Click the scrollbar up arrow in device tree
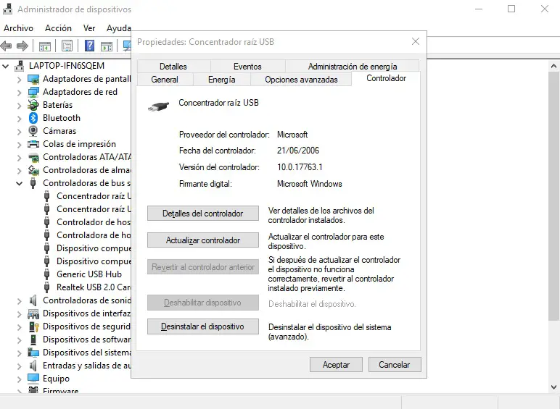Image resolution: width=560 pixels, height=409 pixels. coord(553,66)
